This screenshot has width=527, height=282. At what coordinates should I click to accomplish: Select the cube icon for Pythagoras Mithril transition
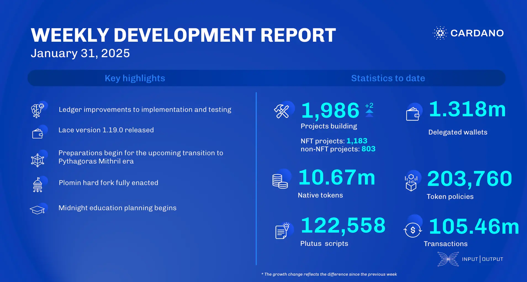(x=38, y=160)
